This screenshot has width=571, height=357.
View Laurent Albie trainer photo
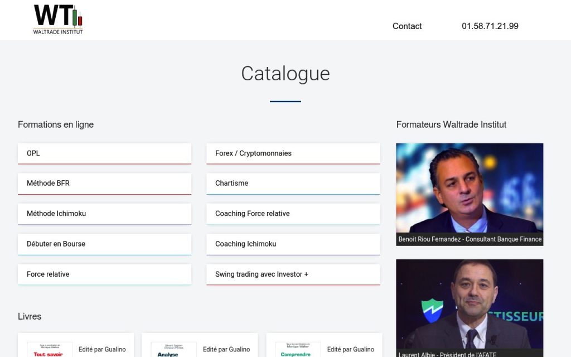(x=470, y=304)
